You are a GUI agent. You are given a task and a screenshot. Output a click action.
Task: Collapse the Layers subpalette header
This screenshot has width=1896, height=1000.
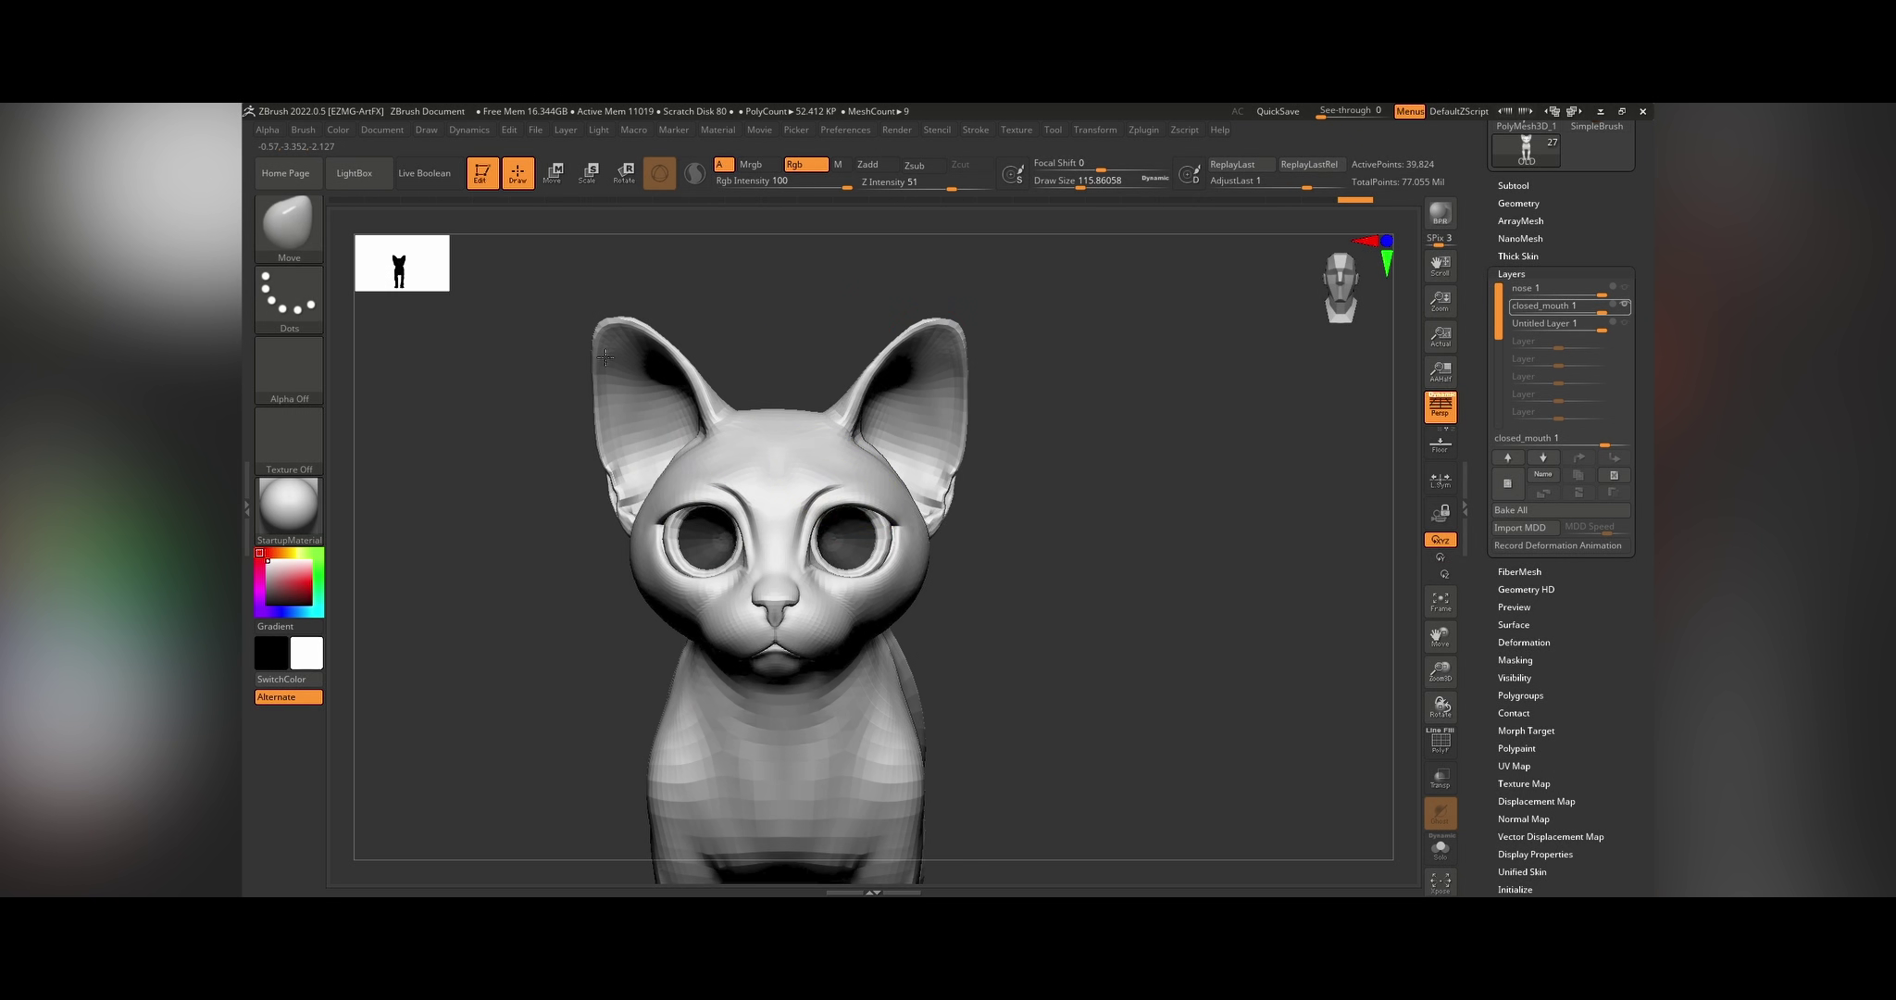pos(1511,274)
